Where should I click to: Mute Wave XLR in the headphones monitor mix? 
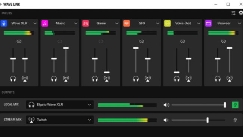[13, 79]
